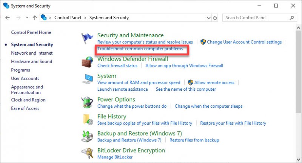
Task: Click the Search Control Panel field
Action: [257, 18]
